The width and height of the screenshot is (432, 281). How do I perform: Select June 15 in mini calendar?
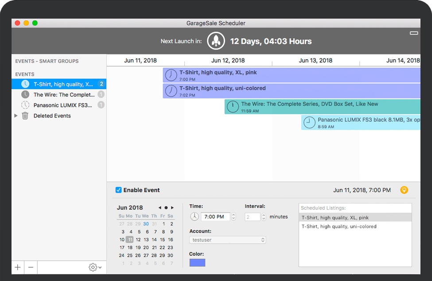[163, 239]
